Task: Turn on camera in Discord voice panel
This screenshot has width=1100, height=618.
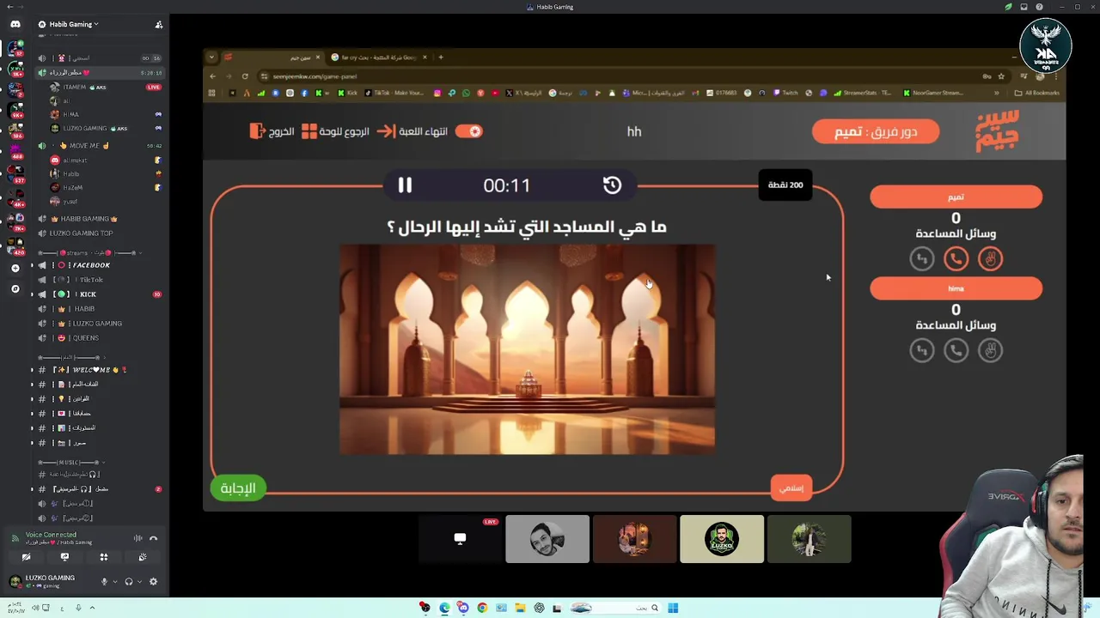Action: [x=26, y=557]
